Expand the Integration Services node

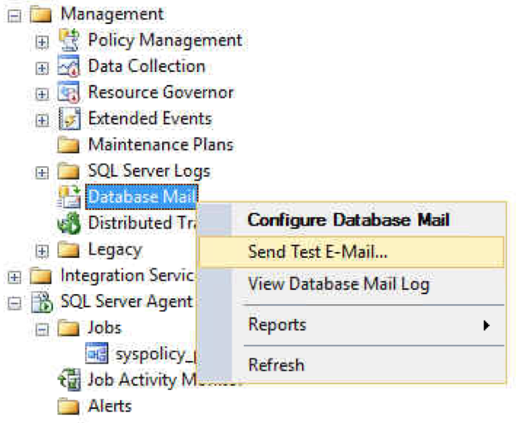pyautogui.click(x=14, y=277)
